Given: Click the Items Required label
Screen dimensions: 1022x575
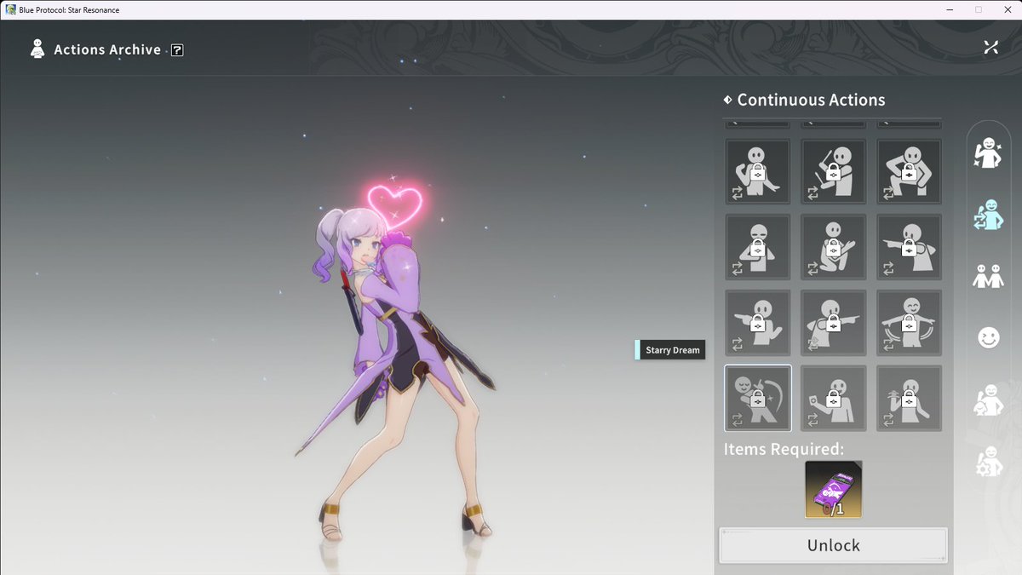Looking at the screenshot, I should (x=784, y=449).
